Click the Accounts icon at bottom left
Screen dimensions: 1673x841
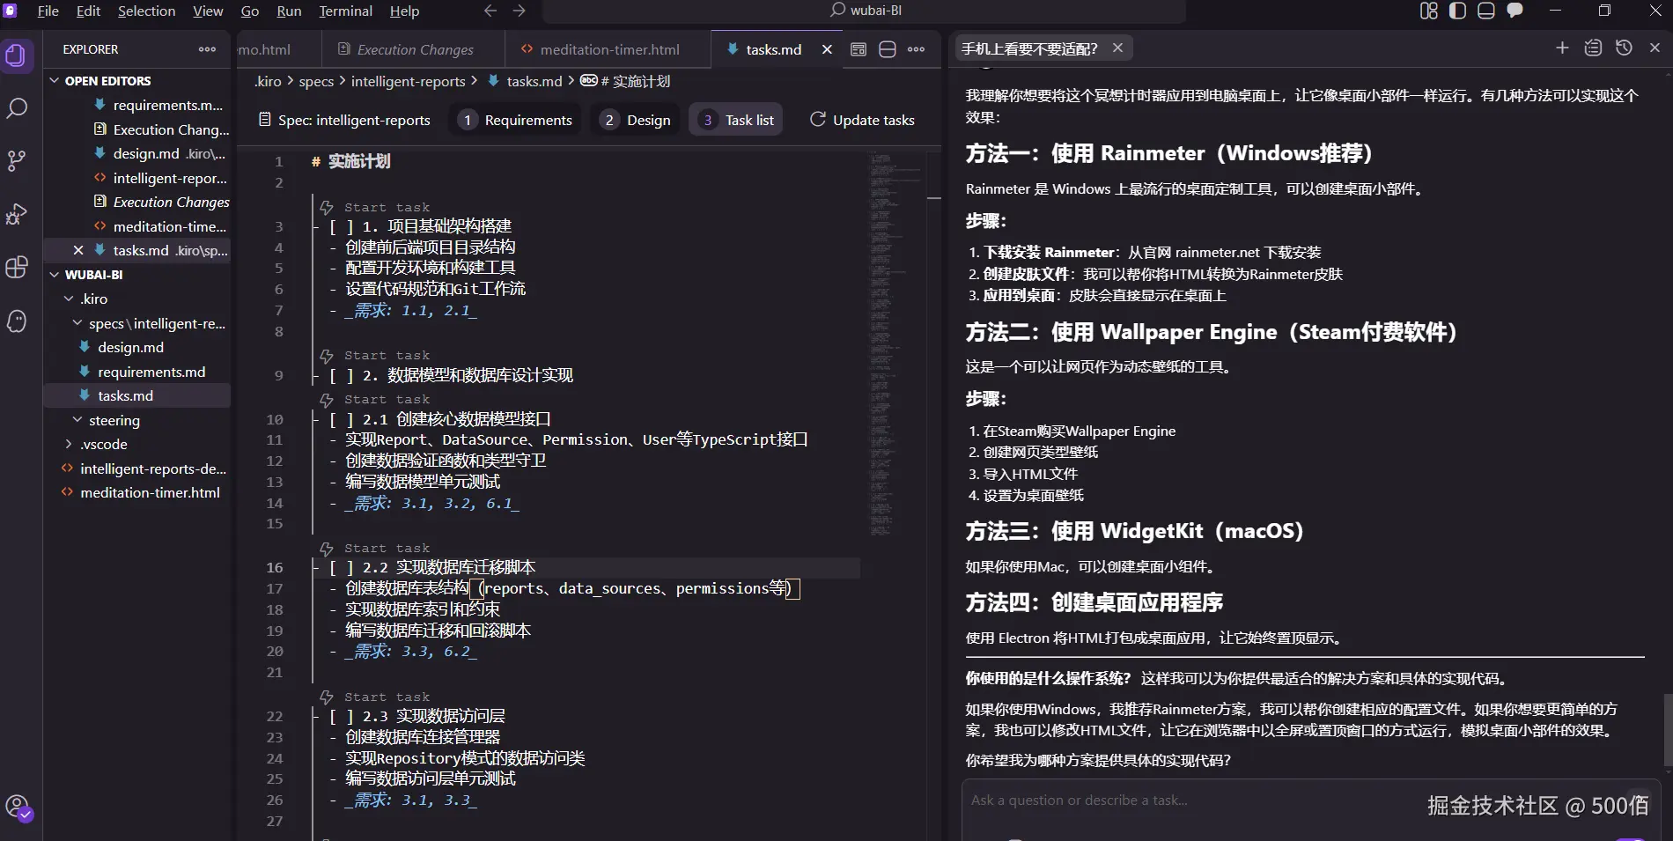[17, 806]
